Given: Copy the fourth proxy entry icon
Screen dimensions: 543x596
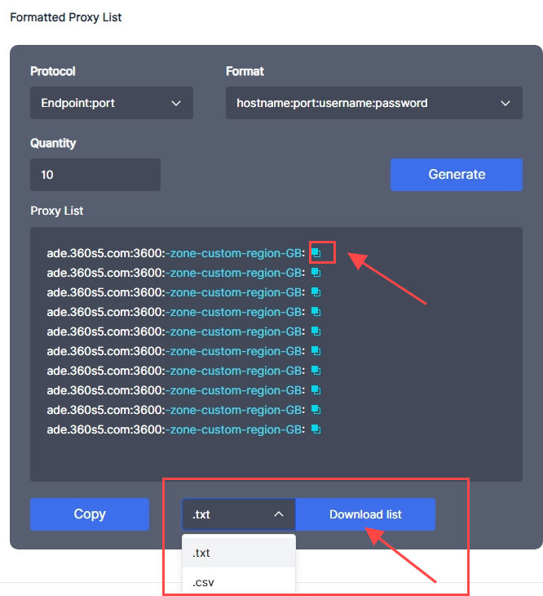Looking at the screenshot, I should 316,312.
